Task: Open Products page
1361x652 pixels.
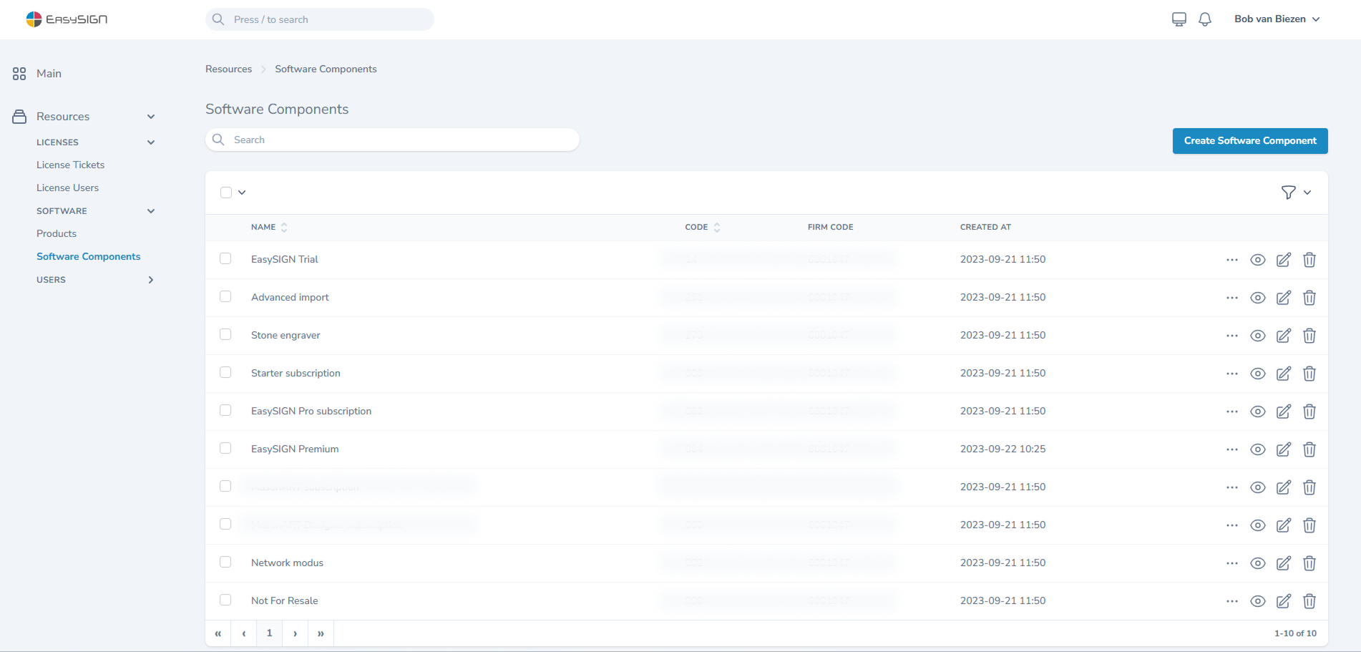Action: (57, 233)
